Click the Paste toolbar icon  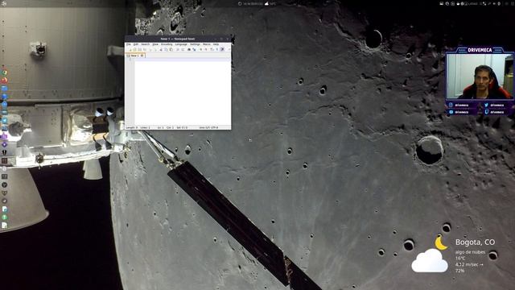tap(171, 50)
